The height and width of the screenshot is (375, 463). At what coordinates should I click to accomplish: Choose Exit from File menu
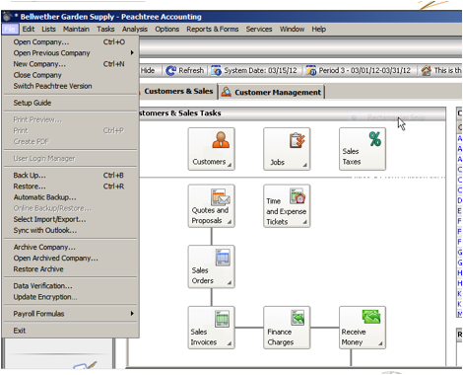[70, 331]
